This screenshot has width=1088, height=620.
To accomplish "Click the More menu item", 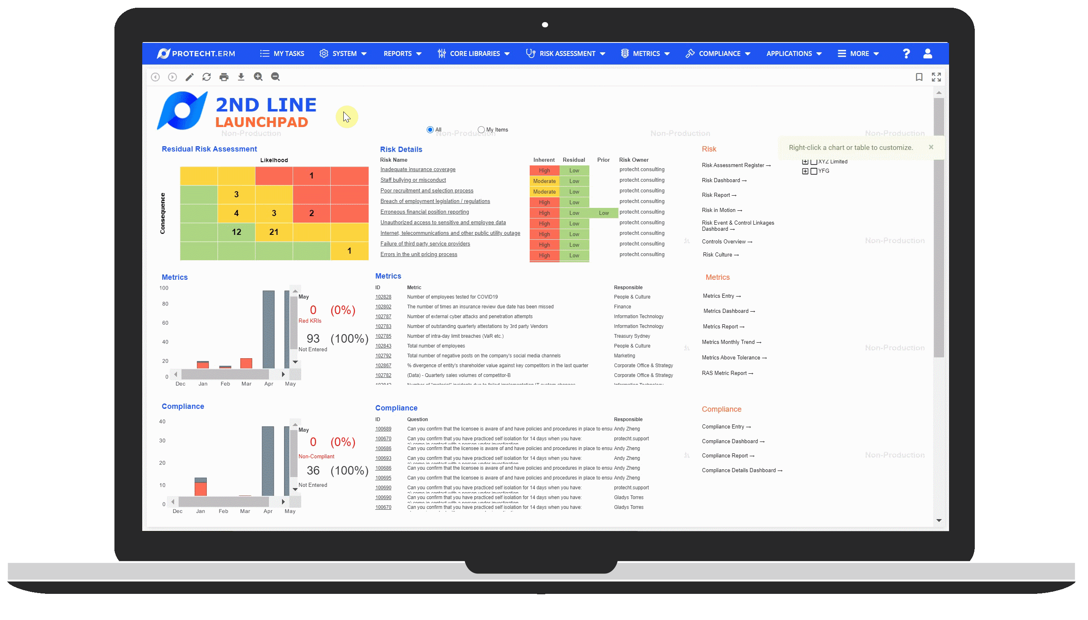I will (x=860, y=53).
